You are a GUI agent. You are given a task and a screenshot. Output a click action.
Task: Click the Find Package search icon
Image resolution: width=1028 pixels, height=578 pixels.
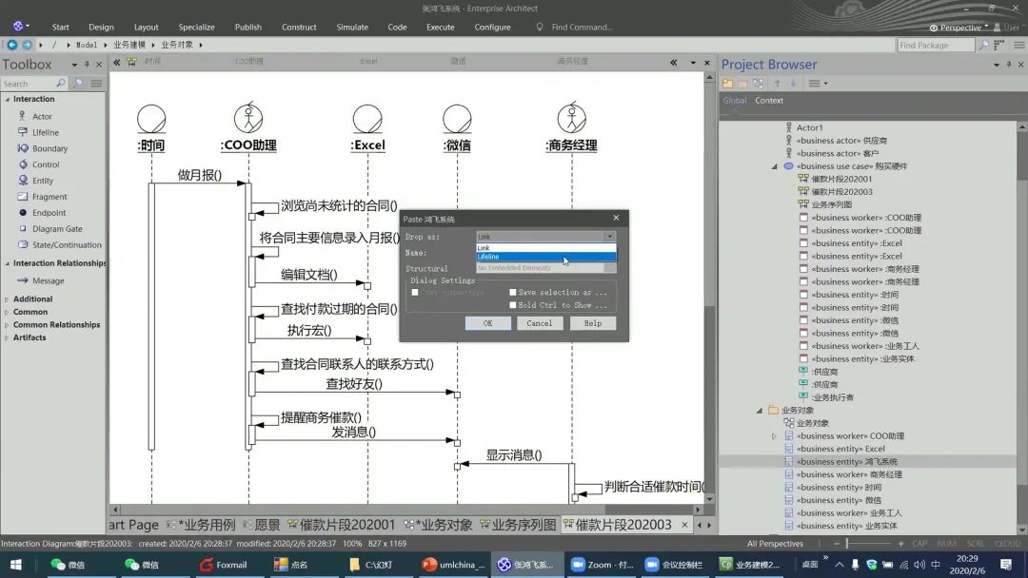pyautogui.click(x=983, y=45)
